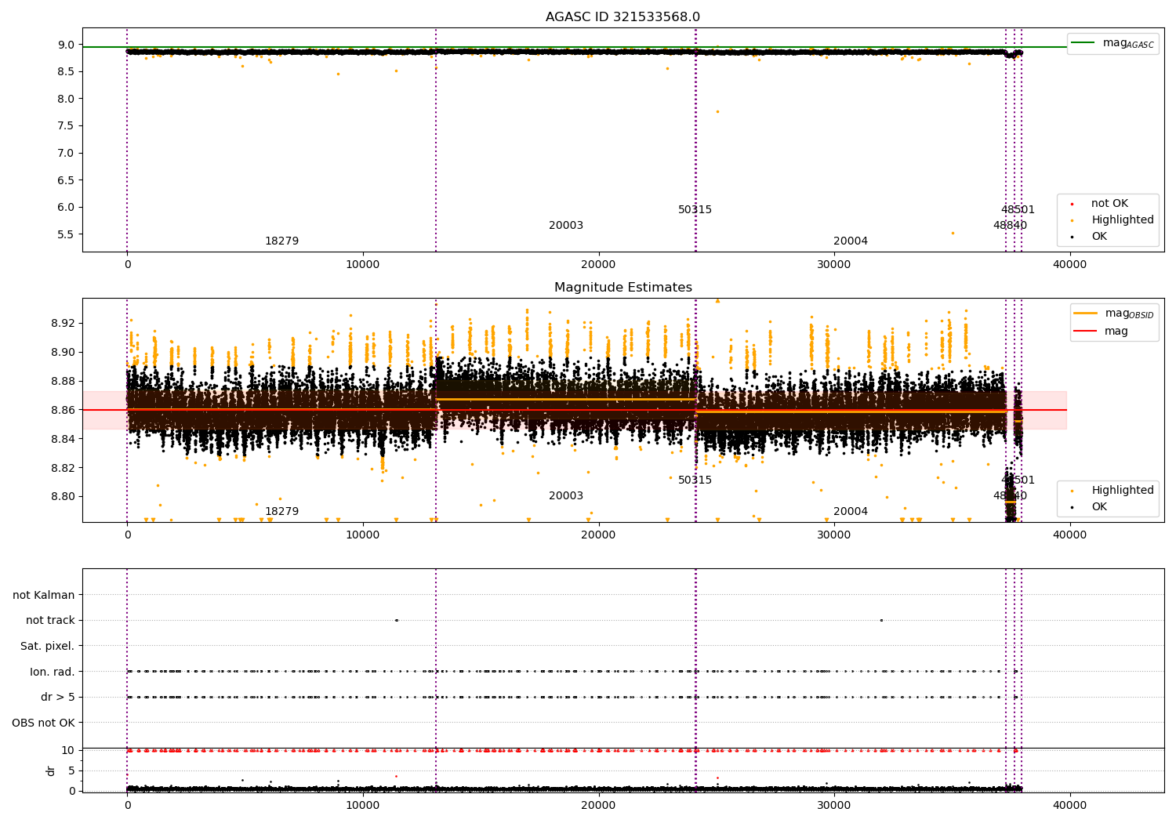The image size is (1176, 823).
Task: Click y-axis tick 8.92 in Magnitude Estimates plot
Action: 63,323
